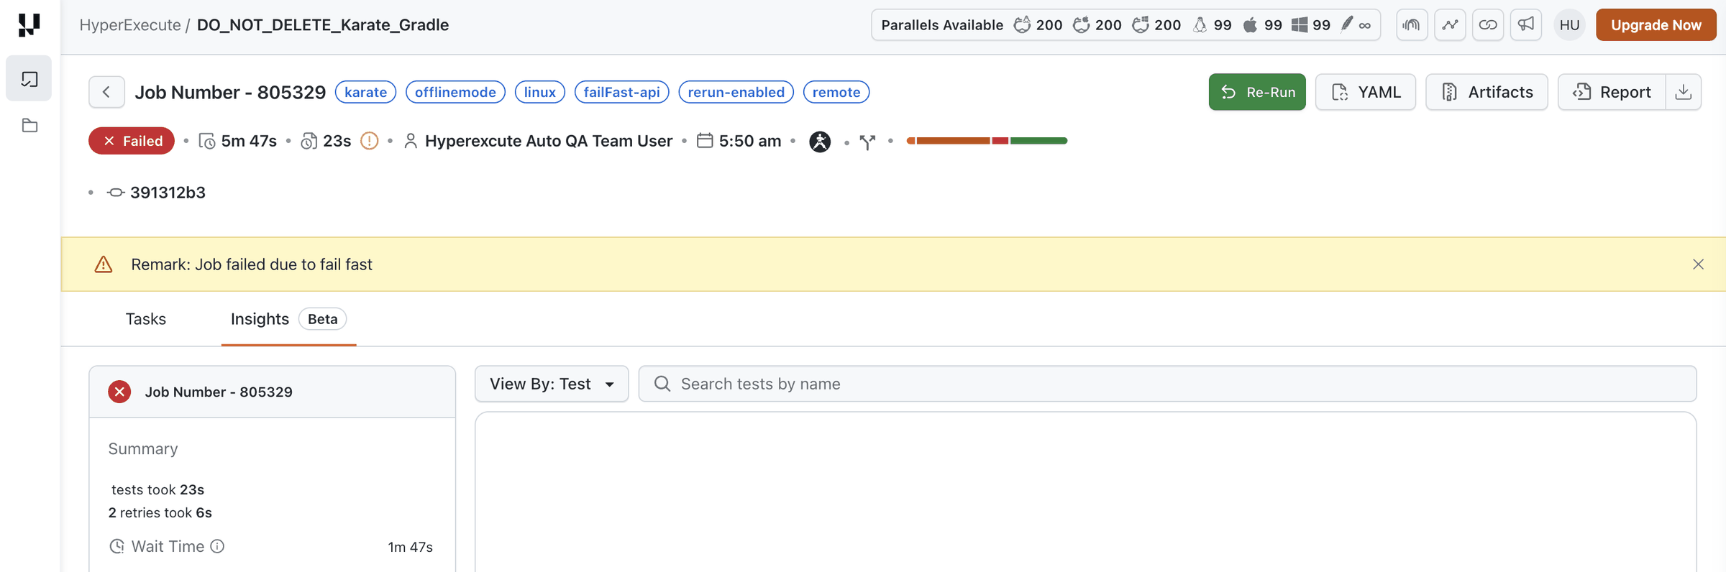The height and width of the screenshot is (572, 1726).
Task: Open the HyperExecute jobs sidebar icon
Action: pos(29,78)
